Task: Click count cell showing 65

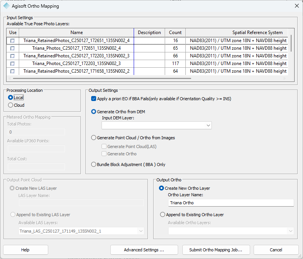Action: click(x=175, y=48)
